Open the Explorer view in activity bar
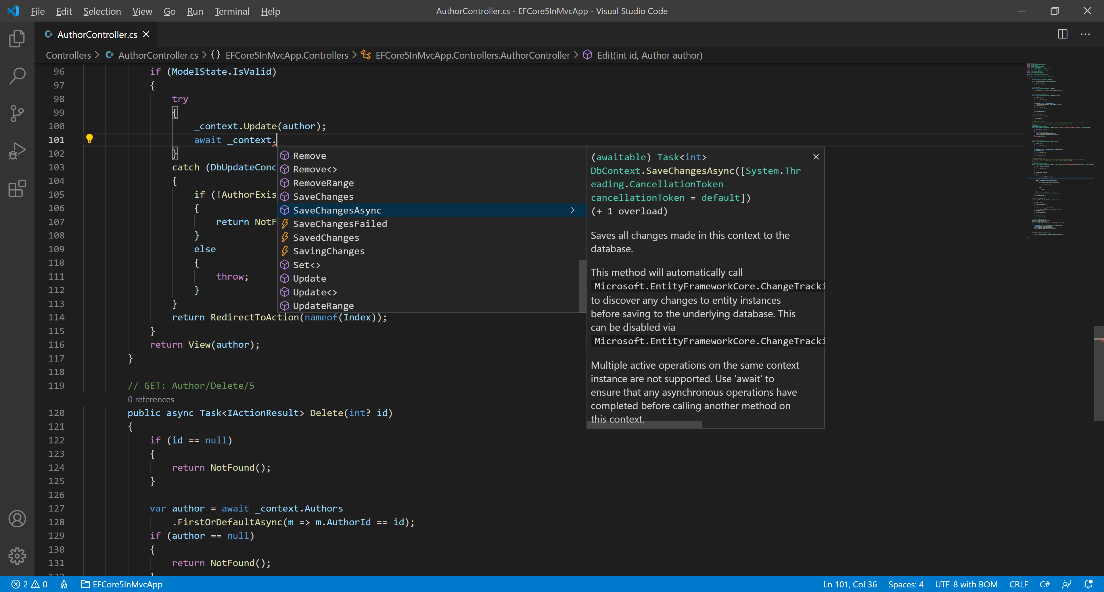Image resolution: width=1104 pixels, height=592 pixels. click(x=17, y=39)
